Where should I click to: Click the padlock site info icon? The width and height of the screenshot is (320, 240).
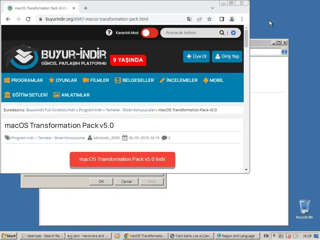41,19
